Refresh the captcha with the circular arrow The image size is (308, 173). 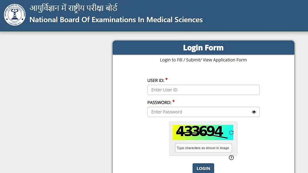231,133
